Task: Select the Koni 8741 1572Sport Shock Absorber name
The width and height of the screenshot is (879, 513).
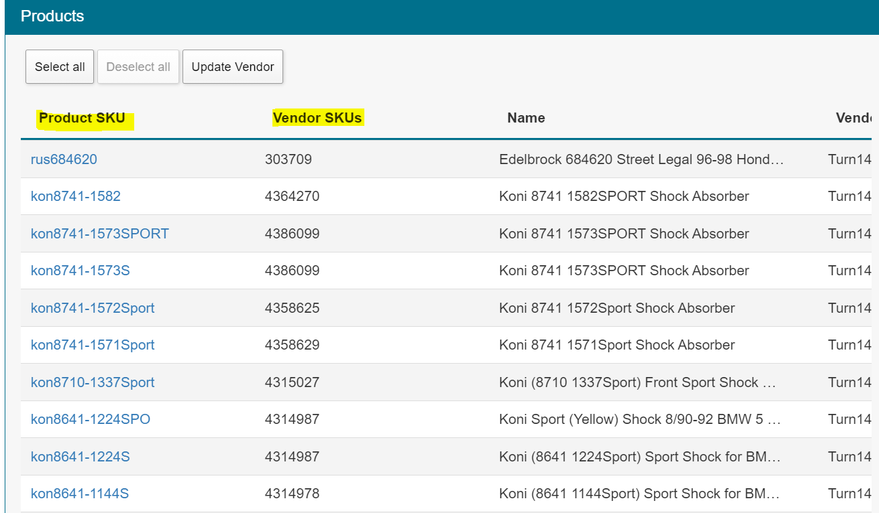Action: (x=617, y=308)
